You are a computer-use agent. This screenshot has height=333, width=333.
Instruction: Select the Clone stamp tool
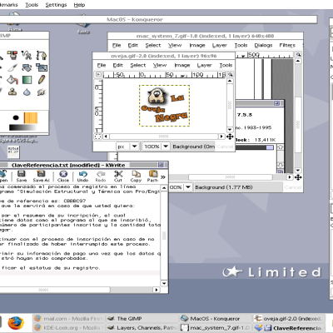click(x=12, y=92)
